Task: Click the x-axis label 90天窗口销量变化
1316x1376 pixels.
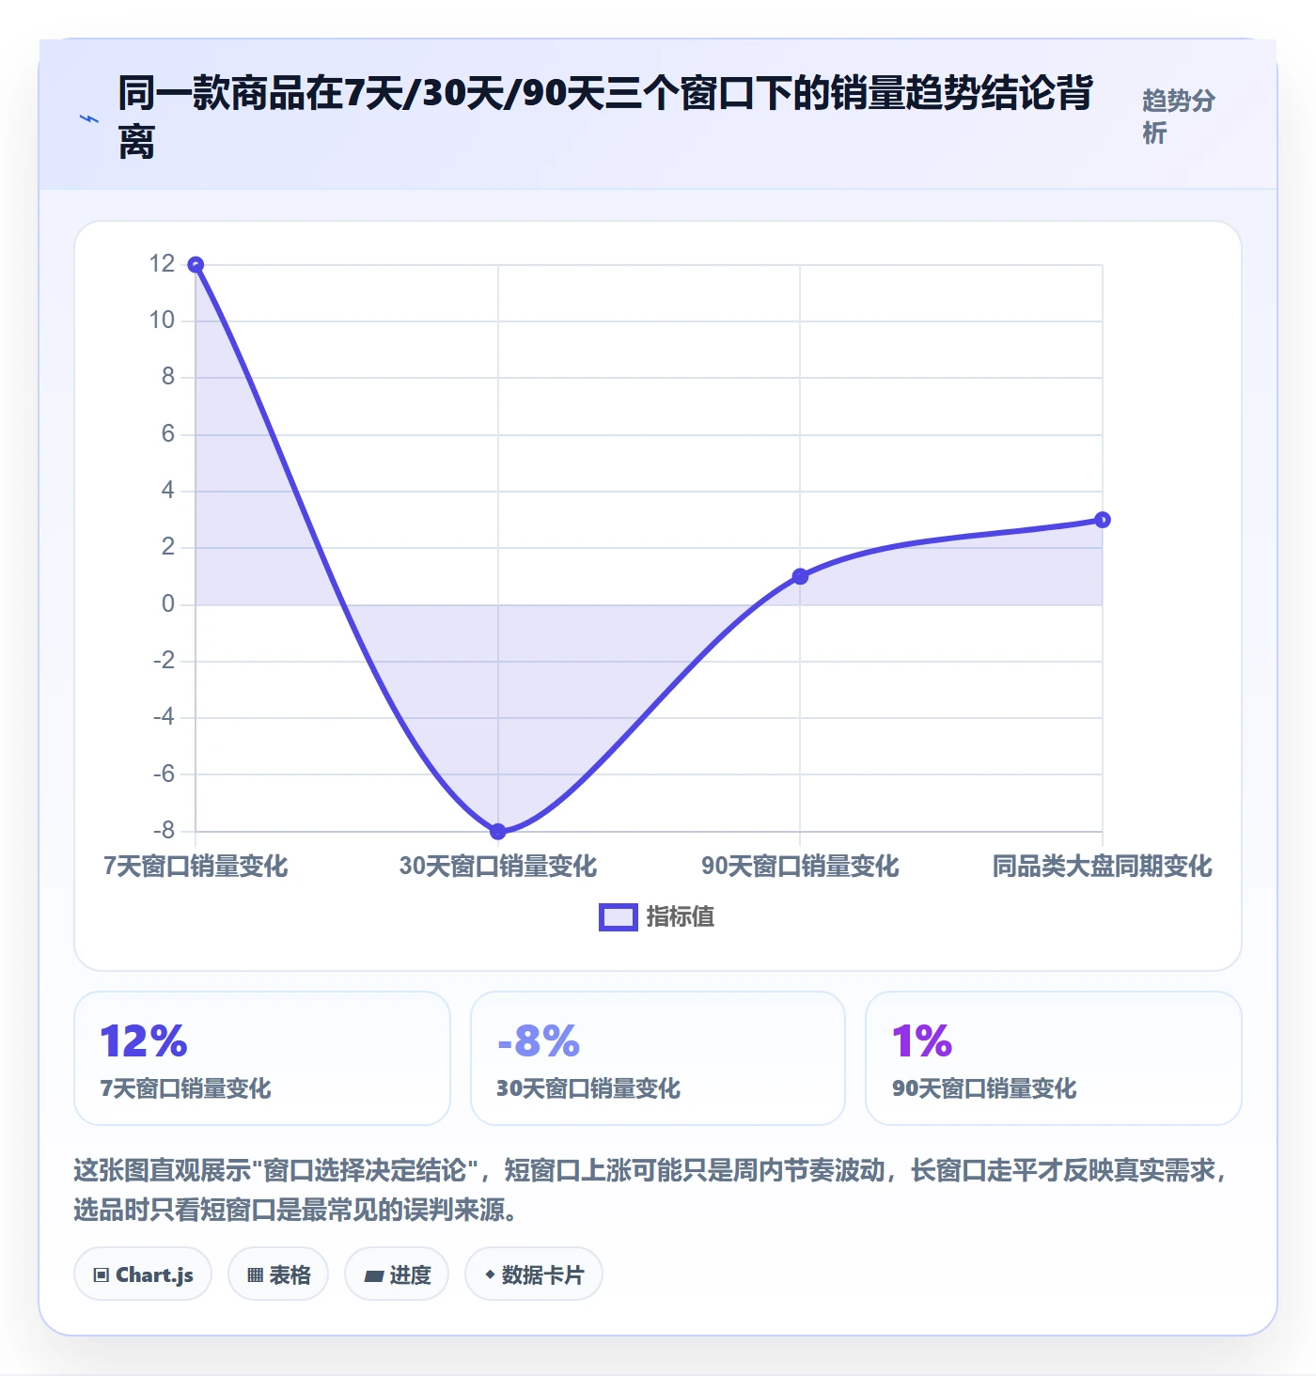Action: pos(800,866)
